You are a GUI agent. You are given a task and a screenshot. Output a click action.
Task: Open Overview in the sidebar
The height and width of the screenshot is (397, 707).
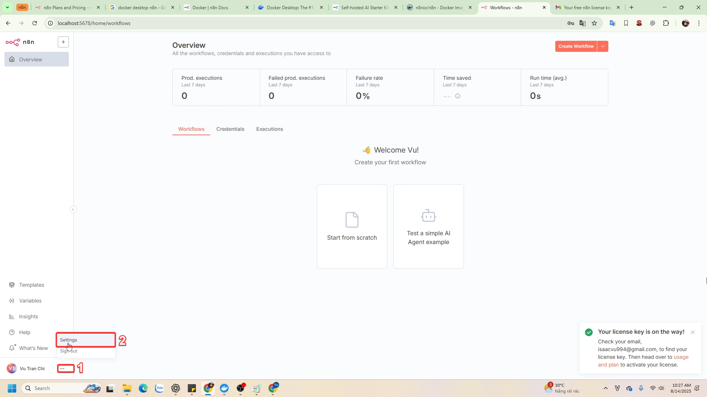[x=36, y=59]
